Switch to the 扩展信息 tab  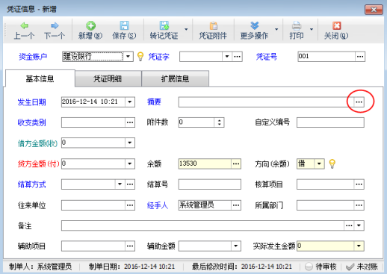(x=176, y=78)
